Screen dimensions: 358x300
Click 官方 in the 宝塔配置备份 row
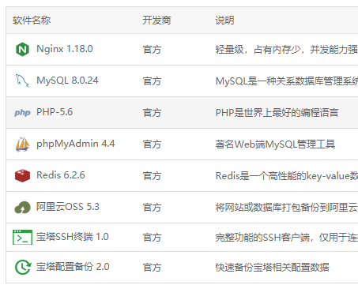click(152, 268)
